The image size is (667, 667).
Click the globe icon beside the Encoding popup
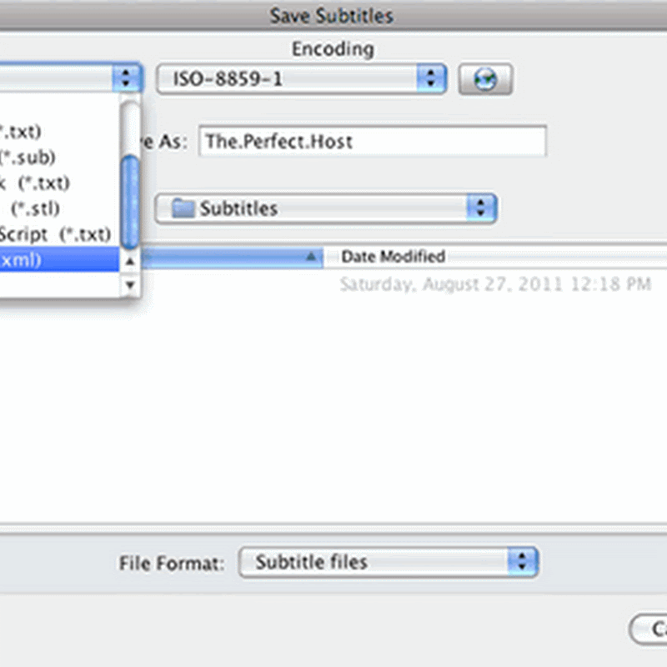click(485, 79)
